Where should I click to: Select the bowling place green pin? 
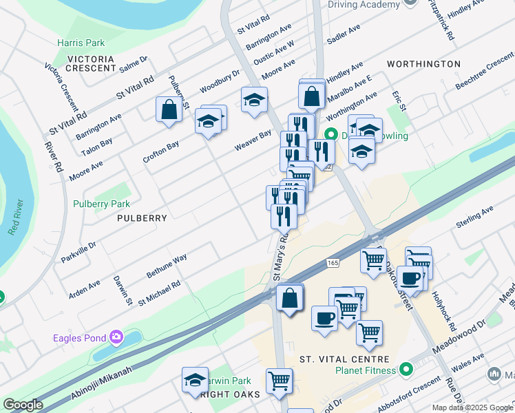pos(331,135)
